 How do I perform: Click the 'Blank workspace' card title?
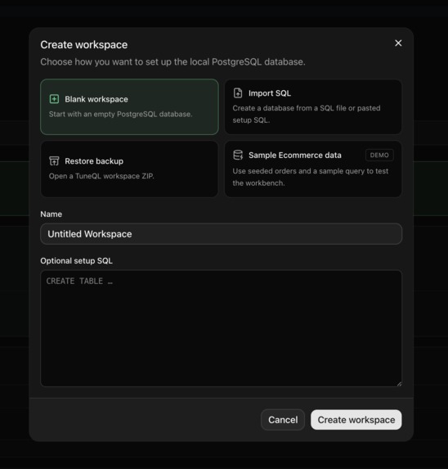point(96,99)
